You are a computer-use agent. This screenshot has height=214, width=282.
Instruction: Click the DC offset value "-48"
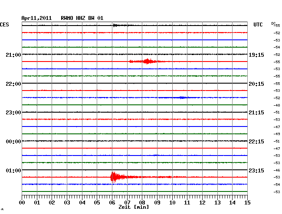(277, 105)
